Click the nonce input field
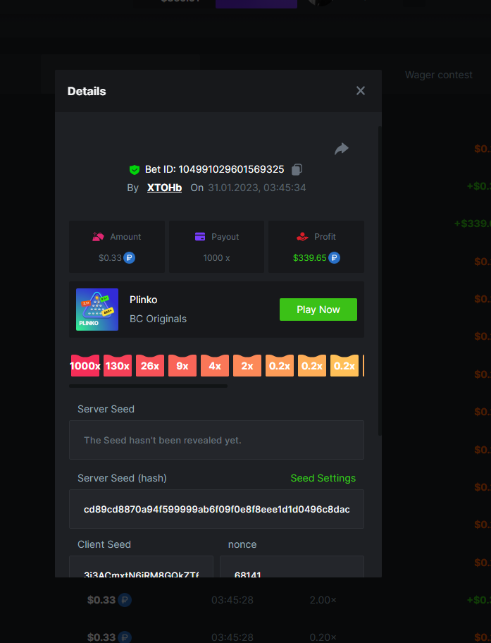491x643 pixels. pyautogui.click(x=292, y=571)
